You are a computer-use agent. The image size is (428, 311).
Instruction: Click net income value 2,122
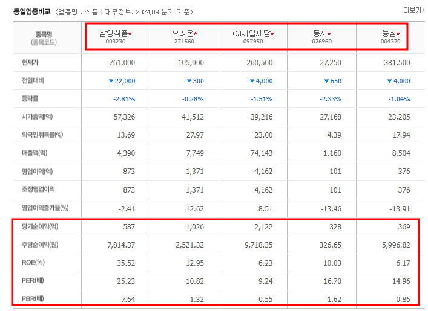click(264, 227)
